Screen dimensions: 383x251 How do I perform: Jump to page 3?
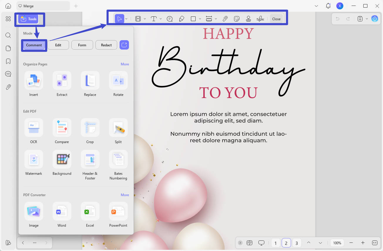tap(297, 243)
